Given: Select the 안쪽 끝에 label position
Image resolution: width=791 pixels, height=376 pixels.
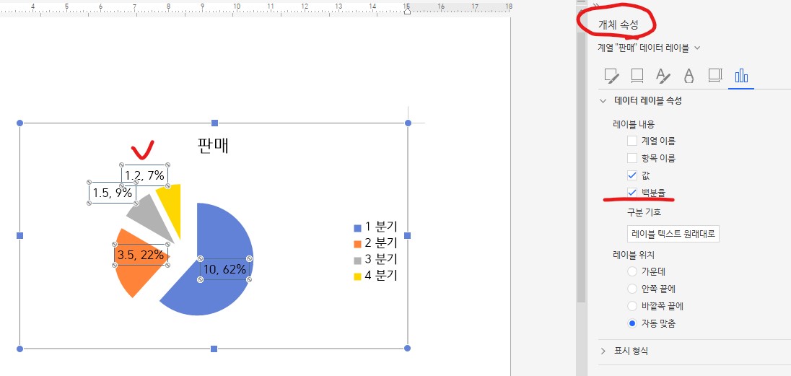Looking at the screenshot, I should coord(632,289).
